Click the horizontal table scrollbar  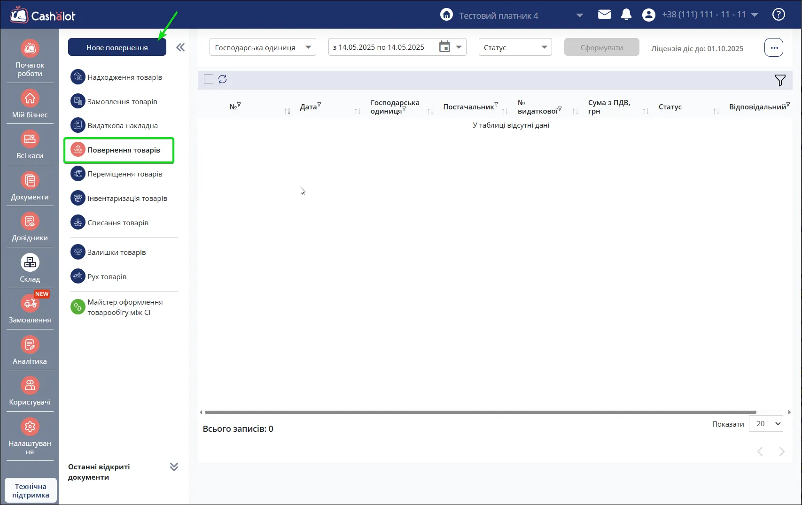(x=480, y=412)
